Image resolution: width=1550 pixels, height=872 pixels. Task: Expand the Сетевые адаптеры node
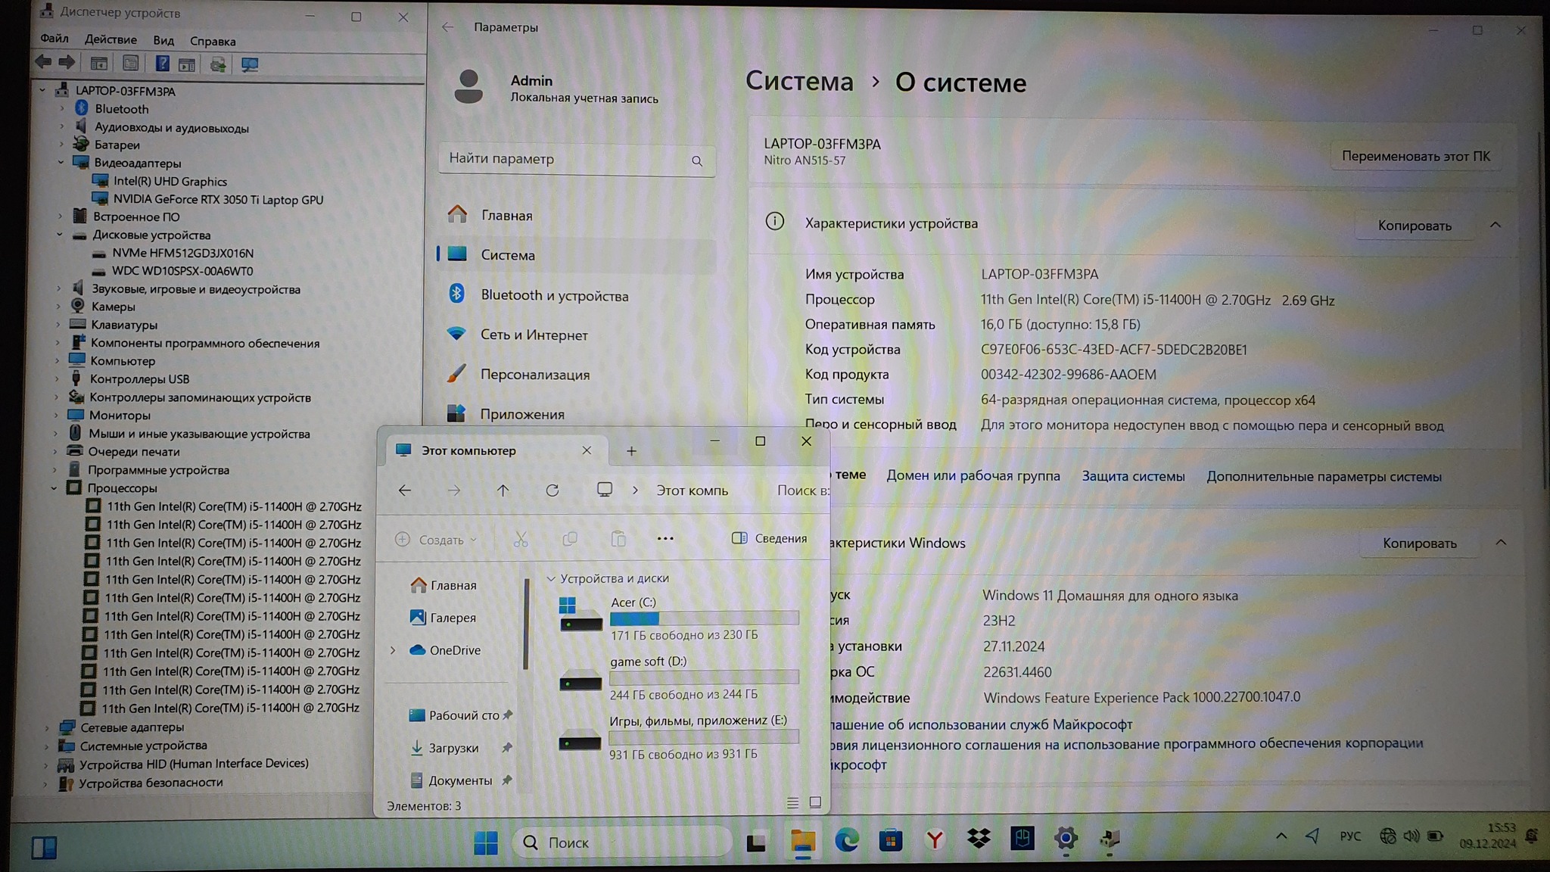(x=47, y=727)
